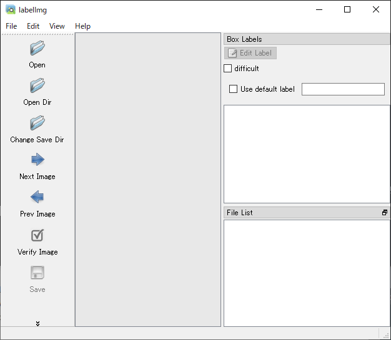Click the Box Labels panel title bar
Screen dimensions: 391x340
coord(307,39)
